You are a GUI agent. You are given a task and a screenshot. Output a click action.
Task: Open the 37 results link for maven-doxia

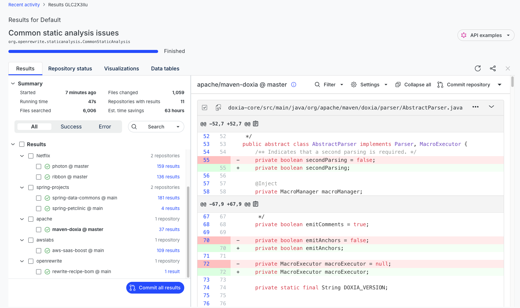click(169, 229)
